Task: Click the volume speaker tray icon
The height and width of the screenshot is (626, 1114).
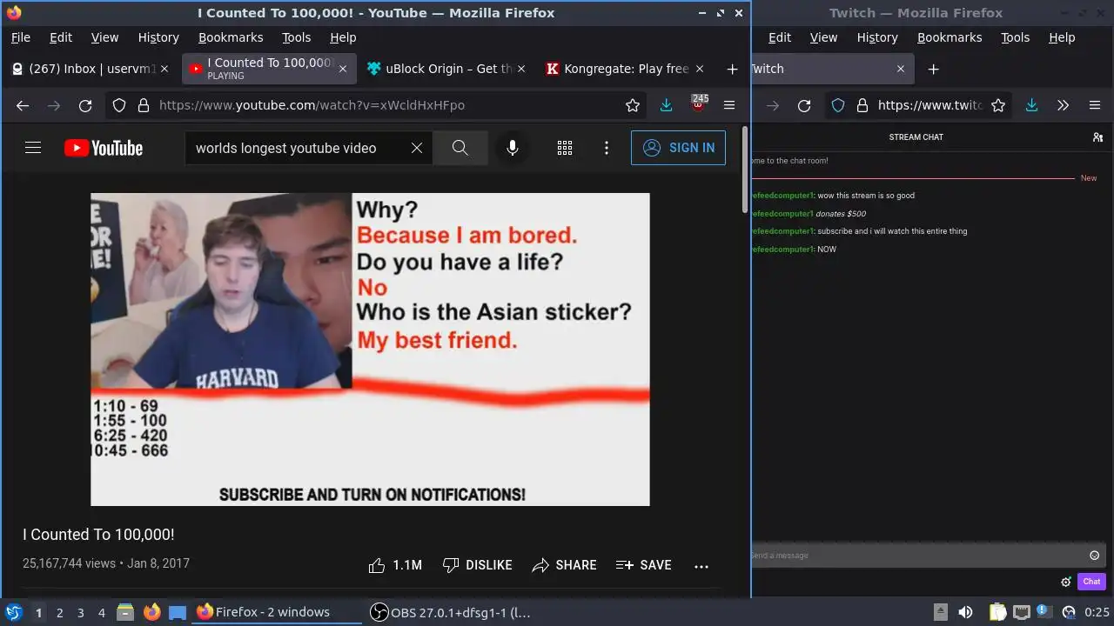Action: click(965, 612)
